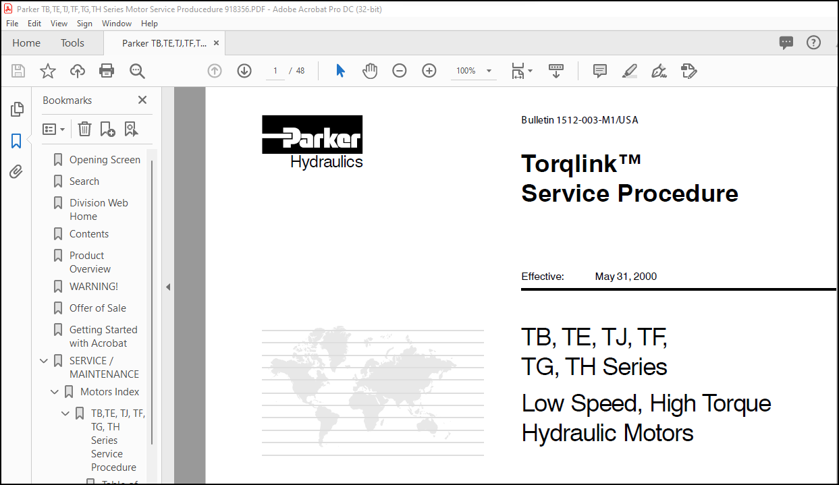Viewport: 839px width, 485px height.
Task: Open the notifications chat bubble icon
Action: pyautogui.click(x=786, y=43)
